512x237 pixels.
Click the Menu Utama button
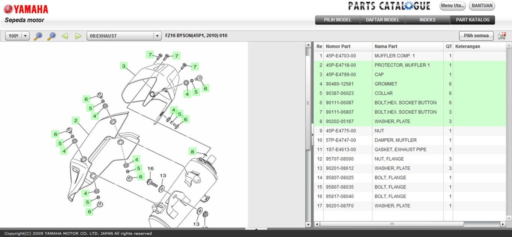(x=452, y=6)
